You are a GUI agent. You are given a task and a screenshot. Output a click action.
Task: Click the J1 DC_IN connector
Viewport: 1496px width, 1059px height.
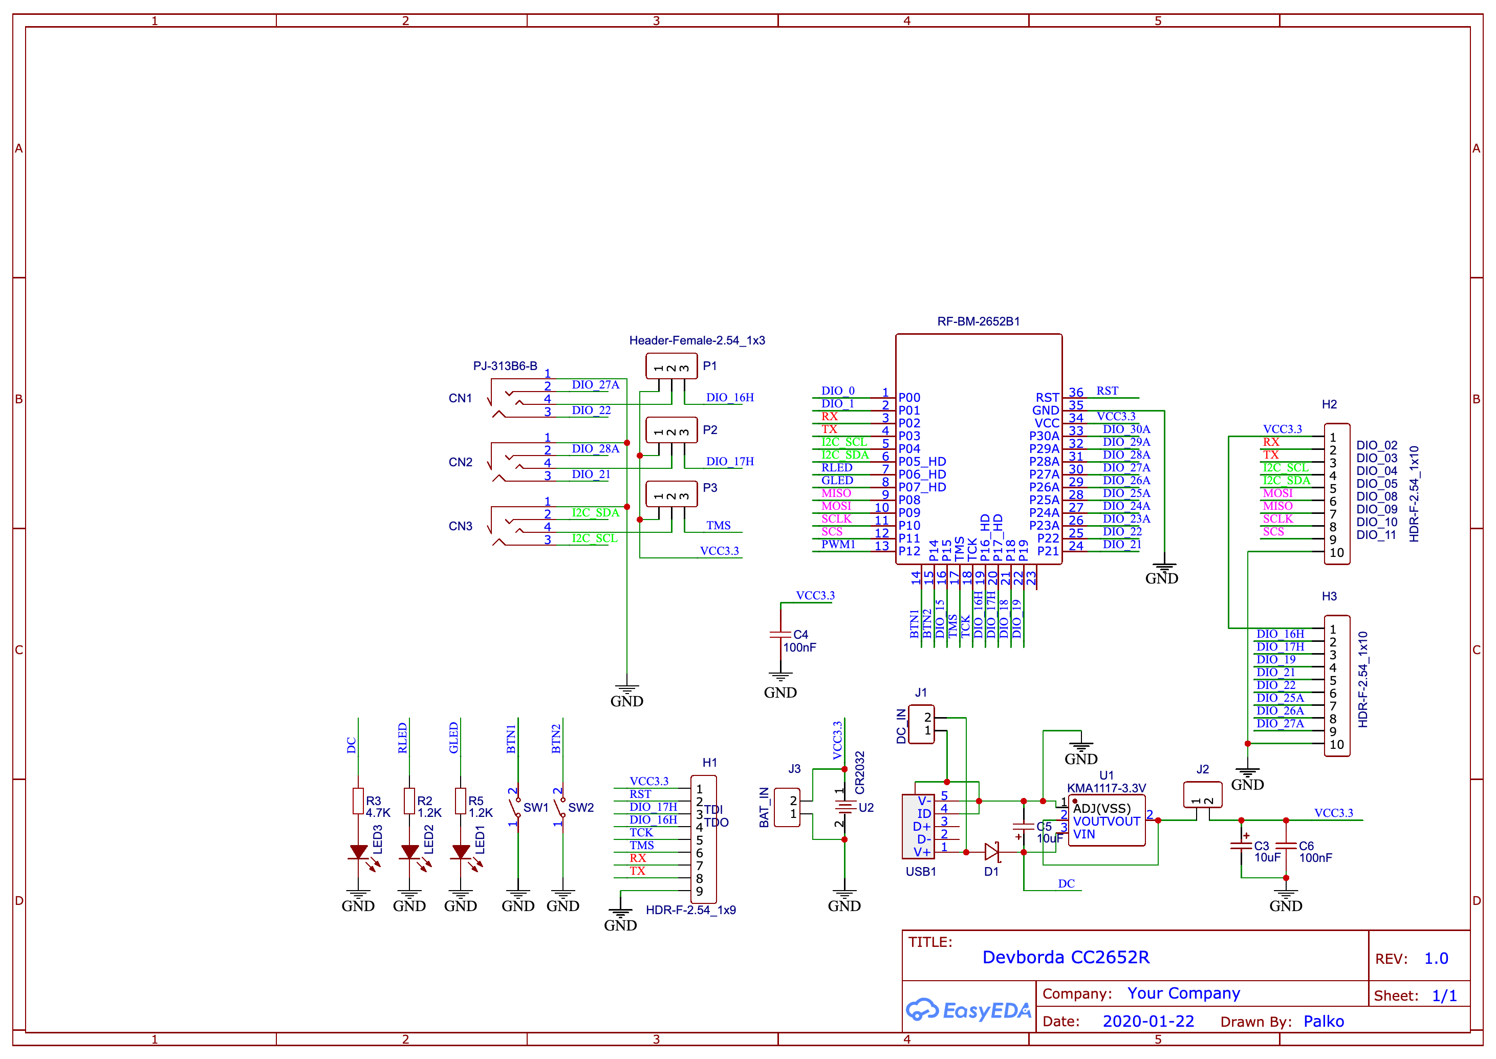pos(921,724)
